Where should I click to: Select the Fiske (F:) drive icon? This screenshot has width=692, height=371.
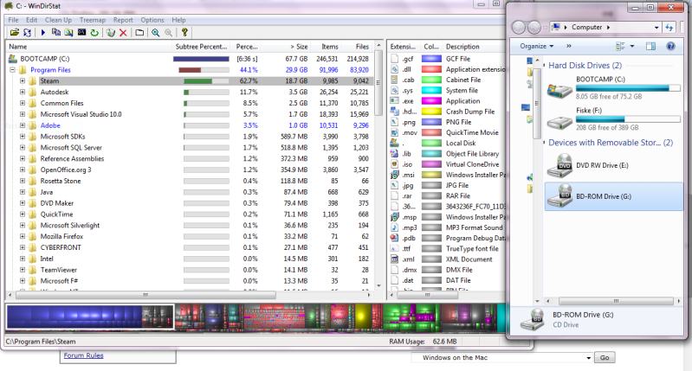click(559, 121)
